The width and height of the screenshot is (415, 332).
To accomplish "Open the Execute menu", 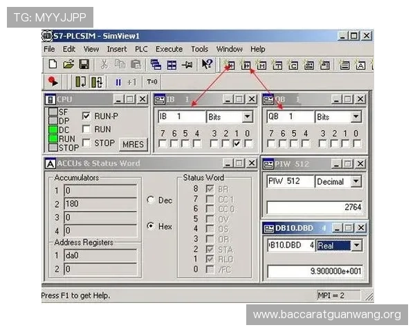I will 169,49.
